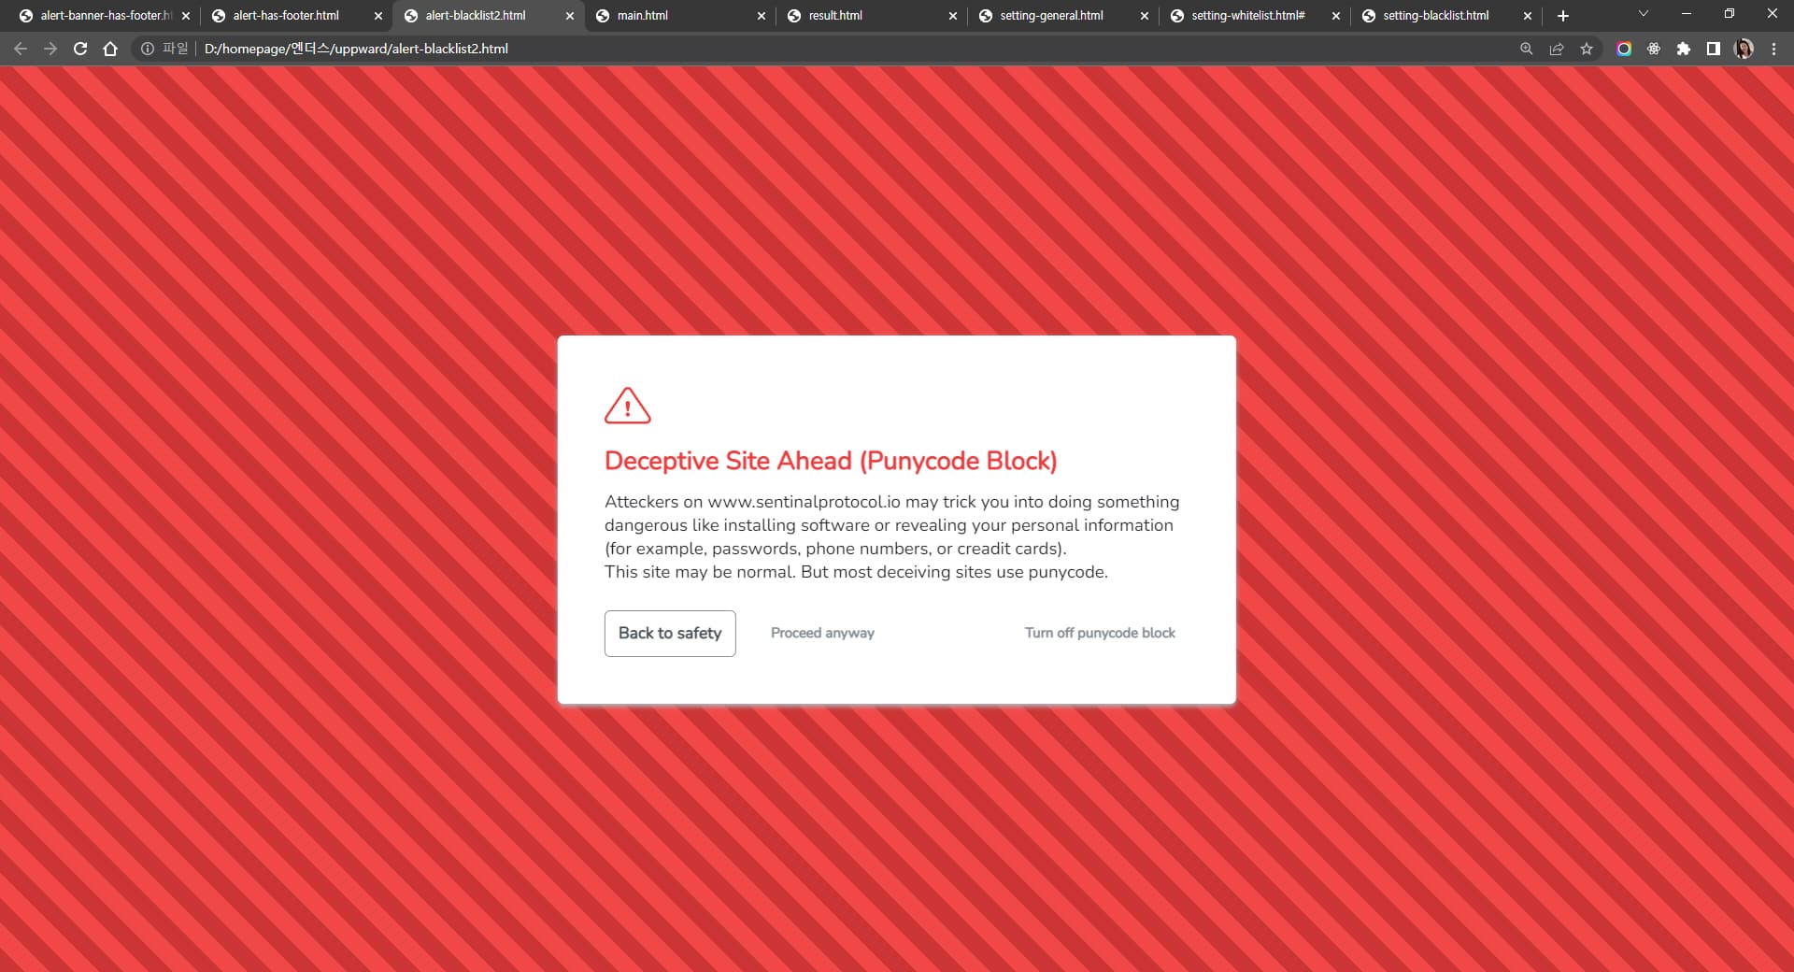Image resolution: width=1794 pixels, height=972 pixels.
Task: Open the colorful circle extension icon
Action: [1624, 49]
